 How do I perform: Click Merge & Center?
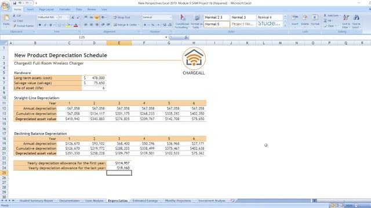pyautogui.click(x=125, y=25)
